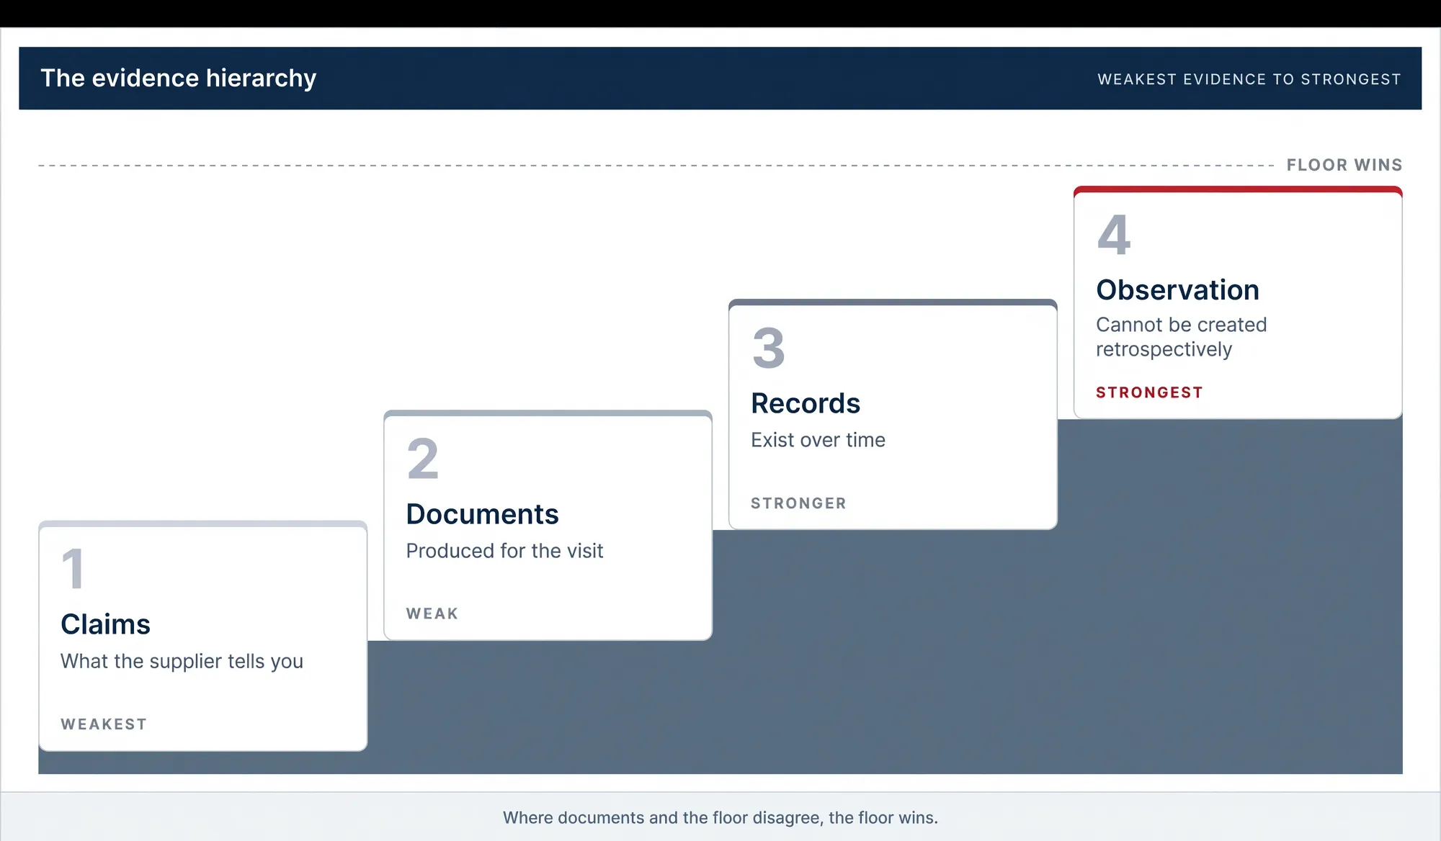Click the 'Observation' heading

1177,290
